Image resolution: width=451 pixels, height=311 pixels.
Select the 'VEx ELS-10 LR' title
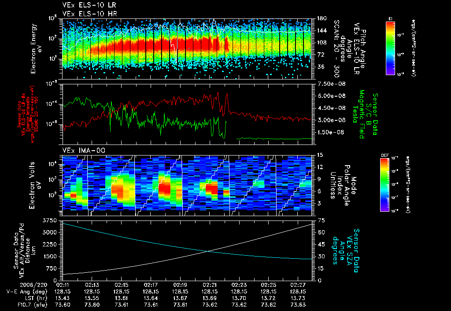click(x=89, y=5)
